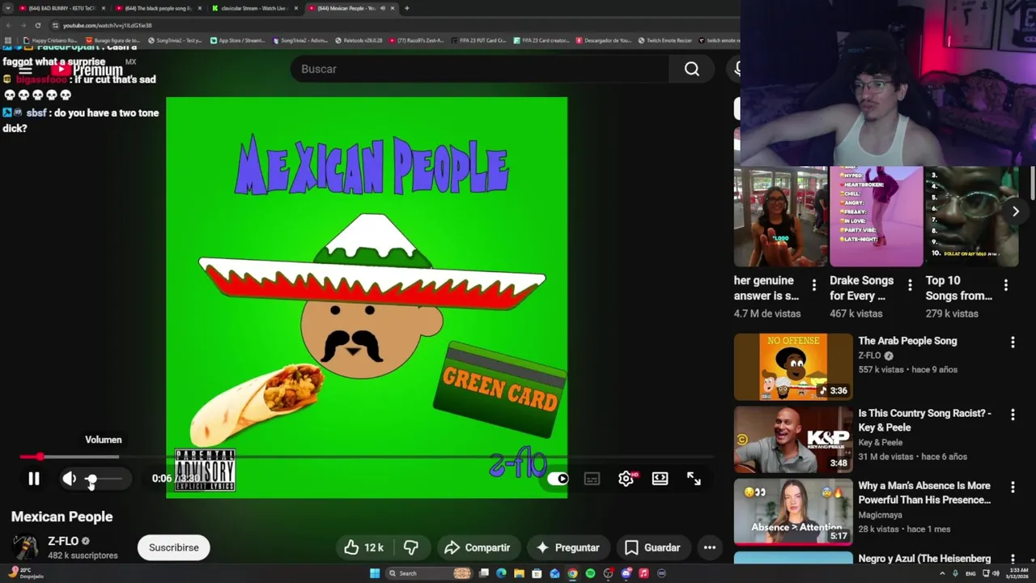The height and width of the screenshot is (583, 1036).
Task: Mute the video via speaker icon
Action: click(x=70, y=479)
